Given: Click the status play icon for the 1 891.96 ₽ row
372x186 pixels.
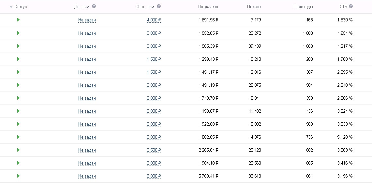Looking at the screenshot, I should coord(18,19).
